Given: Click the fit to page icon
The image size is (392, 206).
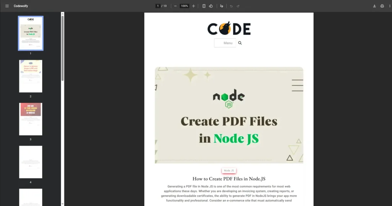Looking at the screenshot, I should 204,6.
